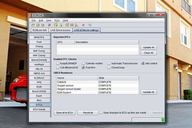Click Save all to ECU
192x128 pixels.
[65, 113]
